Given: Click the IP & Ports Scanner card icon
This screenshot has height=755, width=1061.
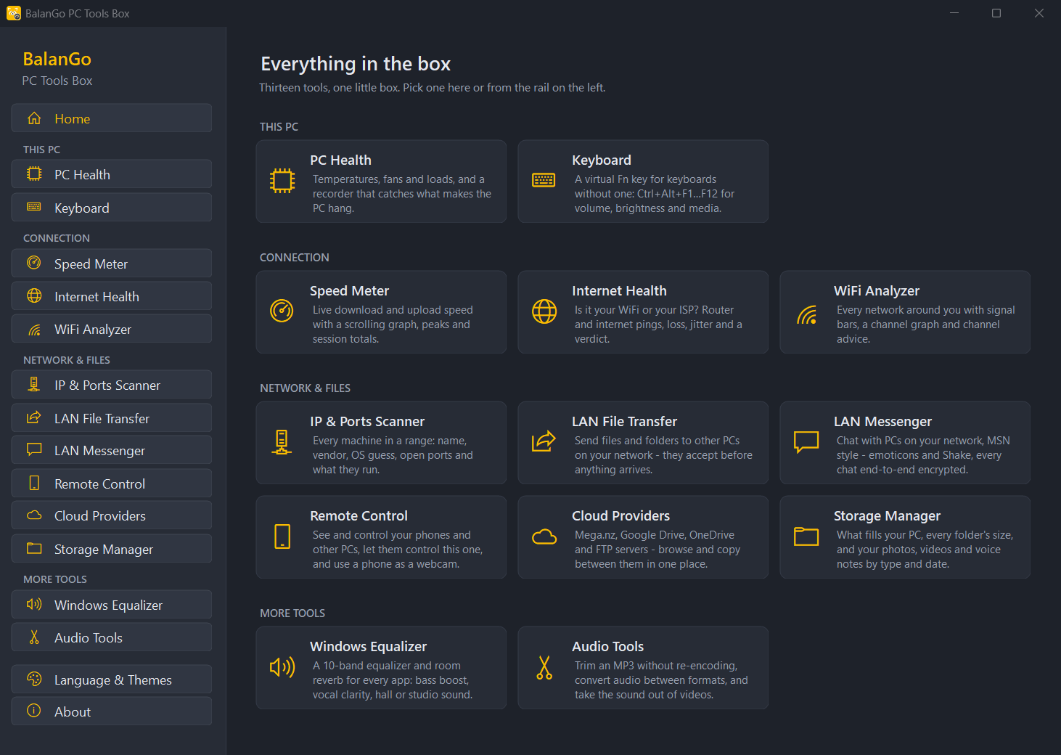Looking at the screenshot, I should pos(282,442).
